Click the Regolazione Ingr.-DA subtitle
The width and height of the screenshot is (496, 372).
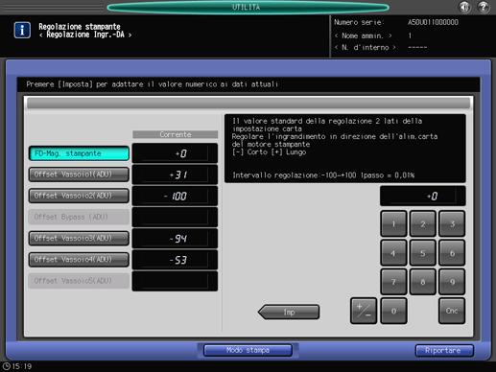(x=85, y=35)
